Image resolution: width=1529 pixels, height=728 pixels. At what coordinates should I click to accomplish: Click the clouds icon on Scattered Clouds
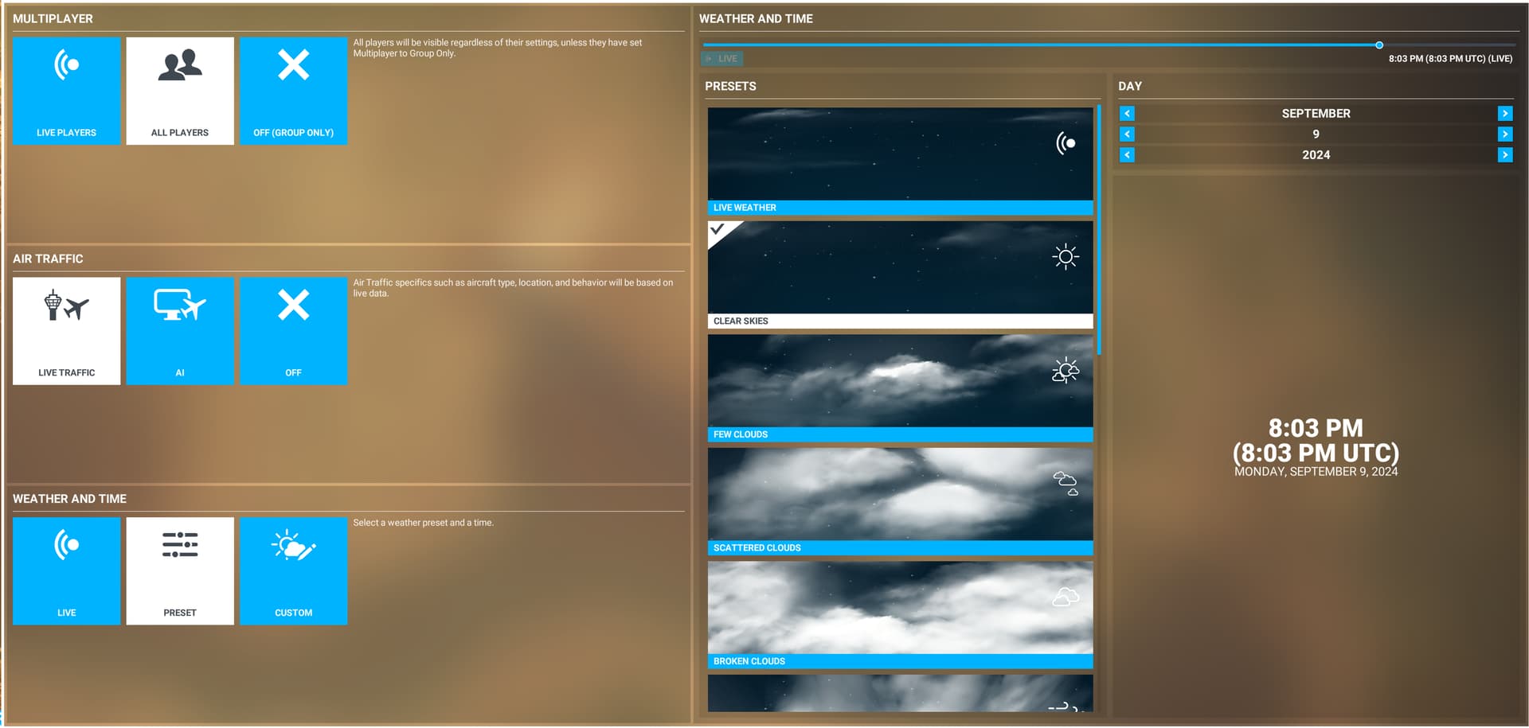click(1066, 484)
